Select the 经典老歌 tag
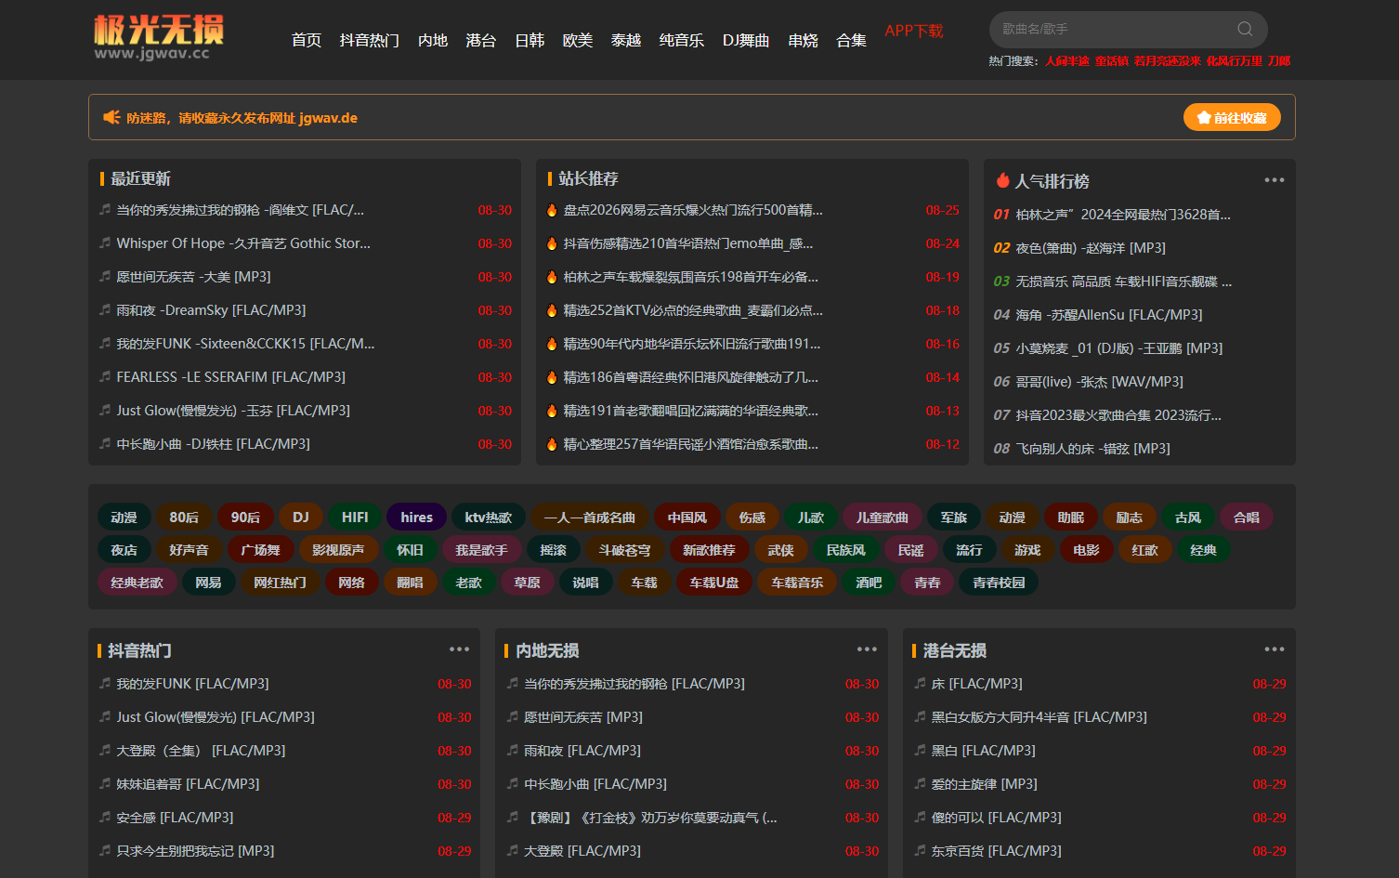This screenshot has width=1399, height=878. pos(137,582)
